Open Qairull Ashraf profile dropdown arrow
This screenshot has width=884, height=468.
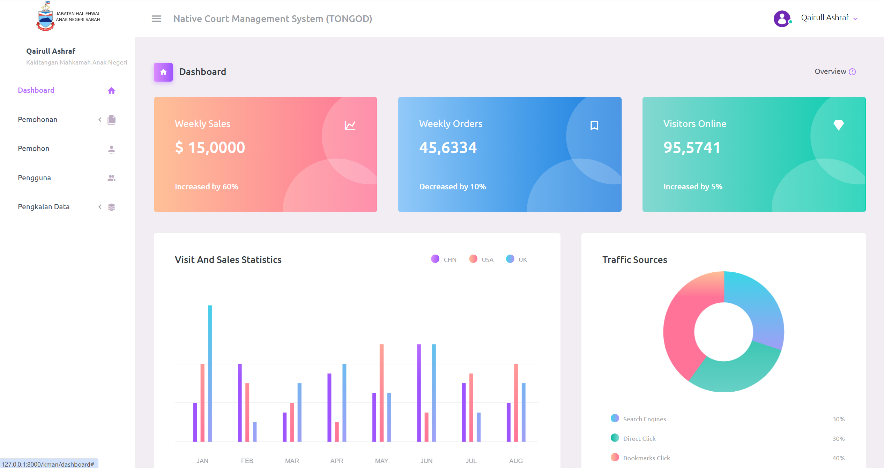click(855, 19)
